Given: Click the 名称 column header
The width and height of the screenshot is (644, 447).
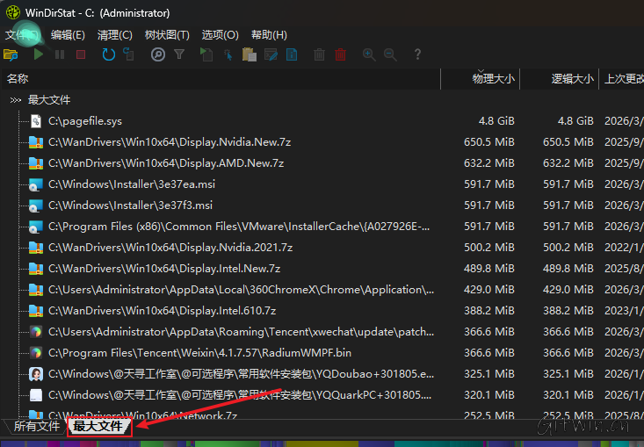Looking at the screenshot, I should (18, 79).
